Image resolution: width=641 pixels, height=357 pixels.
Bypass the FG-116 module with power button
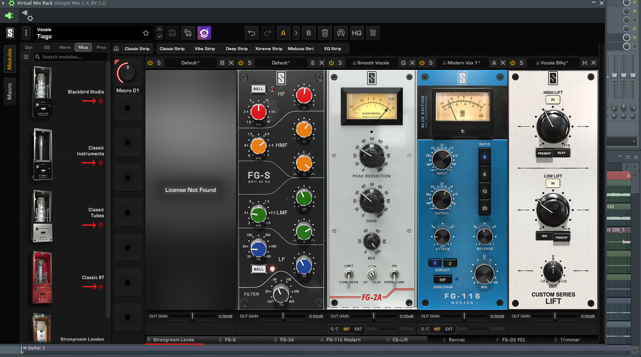pyautogui.click(x=422, y=63)
